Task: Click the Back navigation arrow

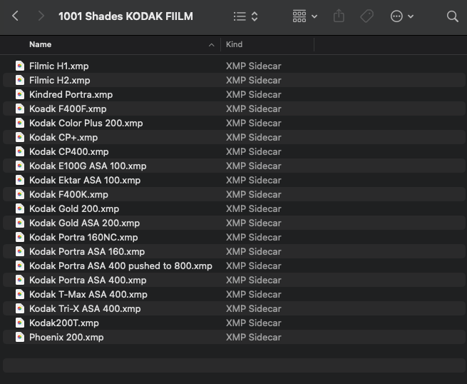Action: click(x=15, y=16)
